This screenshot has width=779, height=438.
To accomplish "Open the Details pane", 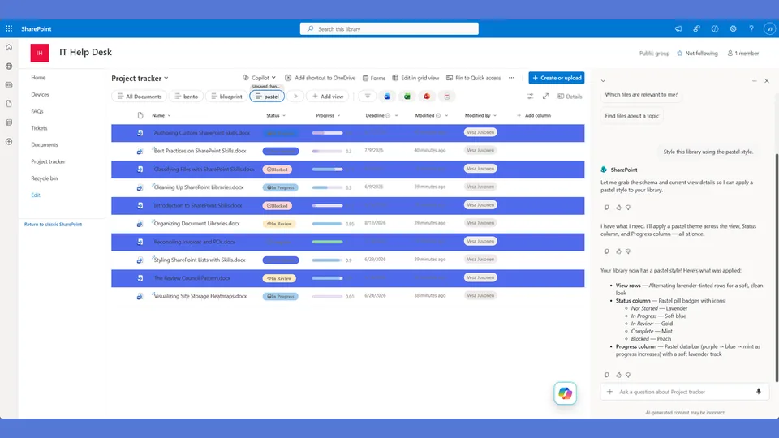I will (x=570, y=97).
